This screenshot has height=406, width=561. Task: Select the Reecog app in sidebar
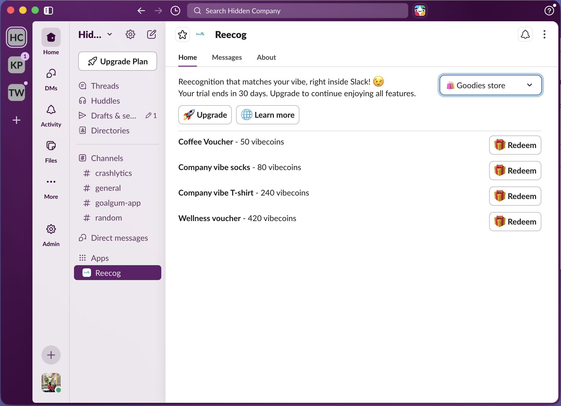[x=118, y=273]
